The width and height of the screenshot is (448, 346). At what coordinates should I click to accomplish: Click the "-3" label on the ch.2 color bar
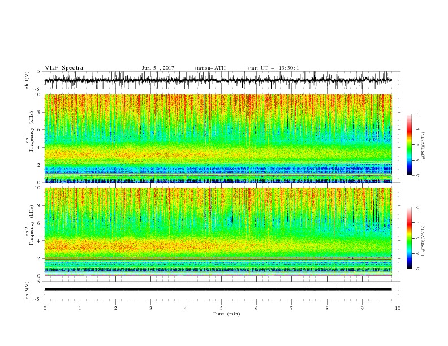coord(417,207)
